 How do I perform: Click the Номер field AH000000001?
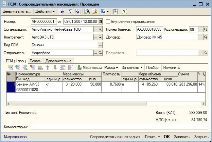click(x=44, y=22)
